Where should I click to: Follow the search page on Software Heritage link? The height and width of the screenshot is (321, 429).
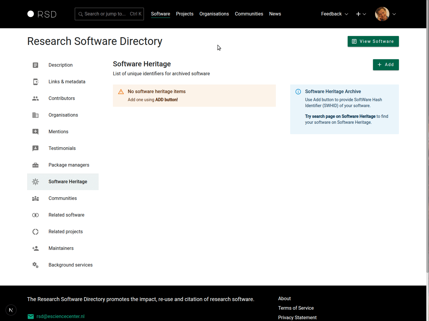point(340,116)
